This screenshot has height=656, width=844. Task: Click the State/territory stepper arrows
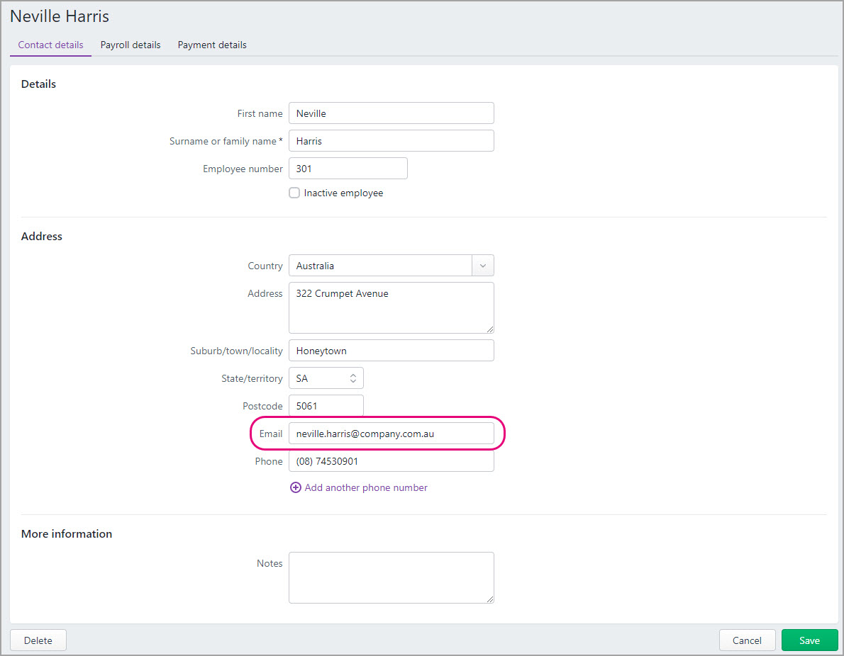click(353, 378)
